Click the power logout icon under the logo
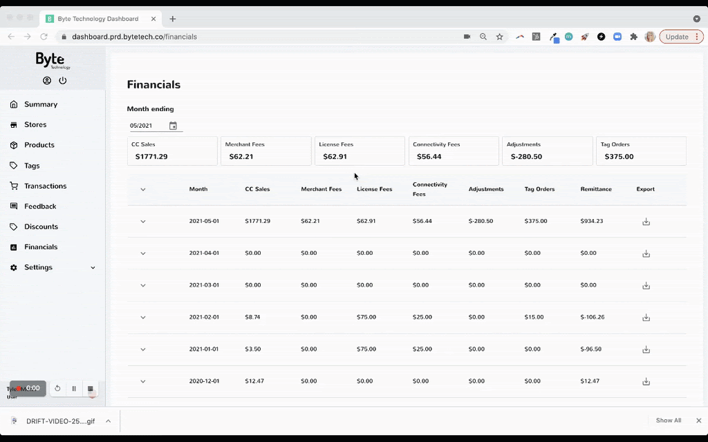The image size is (708, 442). [x=63, y=81]
